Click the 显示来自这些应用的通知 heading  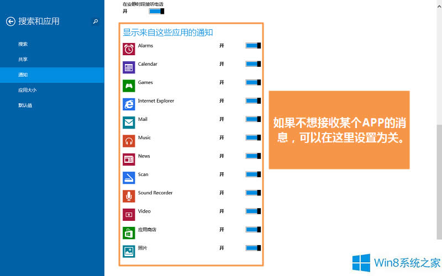[x=168, y=33]
